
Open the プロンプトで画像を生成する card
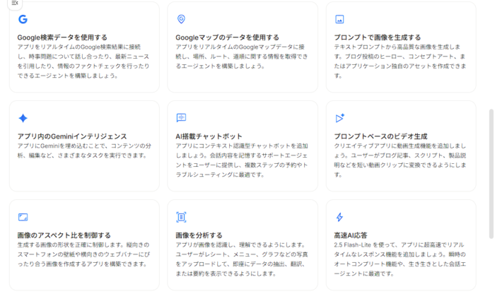coord(377,37)
